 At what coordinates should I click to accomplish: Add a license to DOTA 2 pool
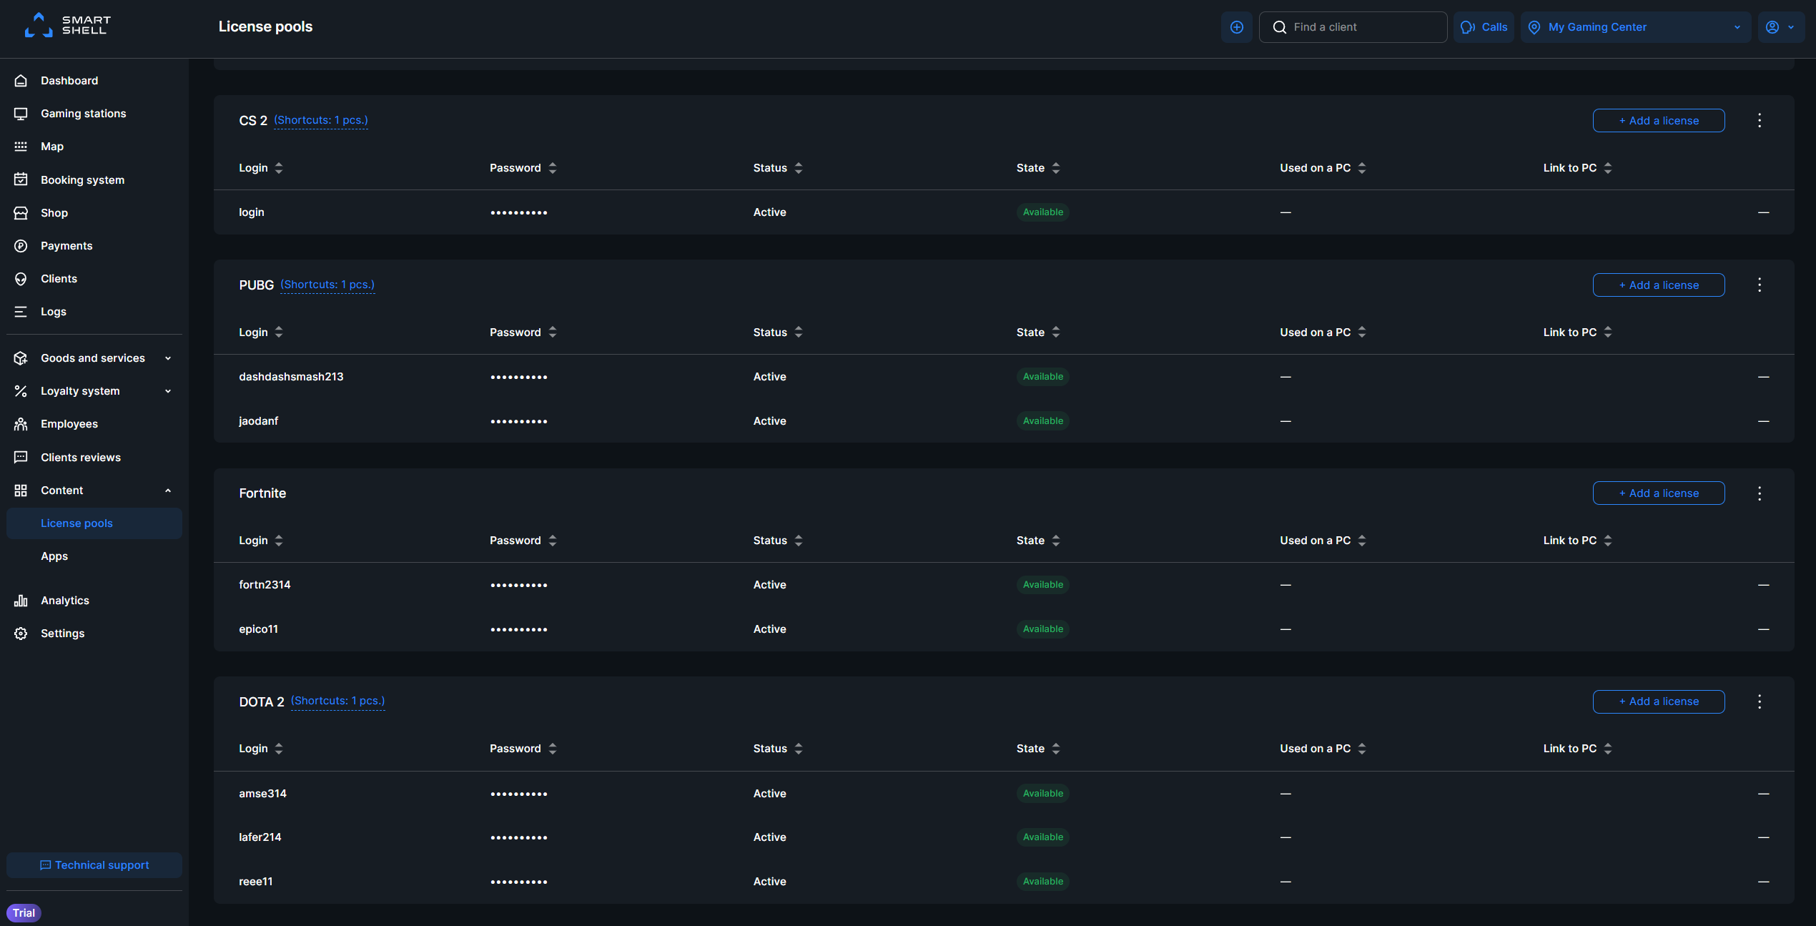coord(1659,701)
